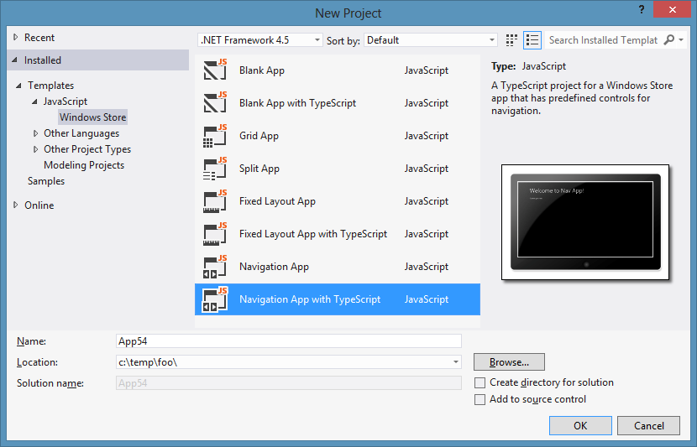The image size is (697, 447).
Task: Enable Create directory for solution
Action: point(480,382)
